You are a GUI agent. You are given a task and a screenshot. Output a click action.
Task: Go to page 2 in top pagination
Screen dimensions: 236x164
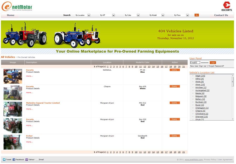[x=111, y=66]
